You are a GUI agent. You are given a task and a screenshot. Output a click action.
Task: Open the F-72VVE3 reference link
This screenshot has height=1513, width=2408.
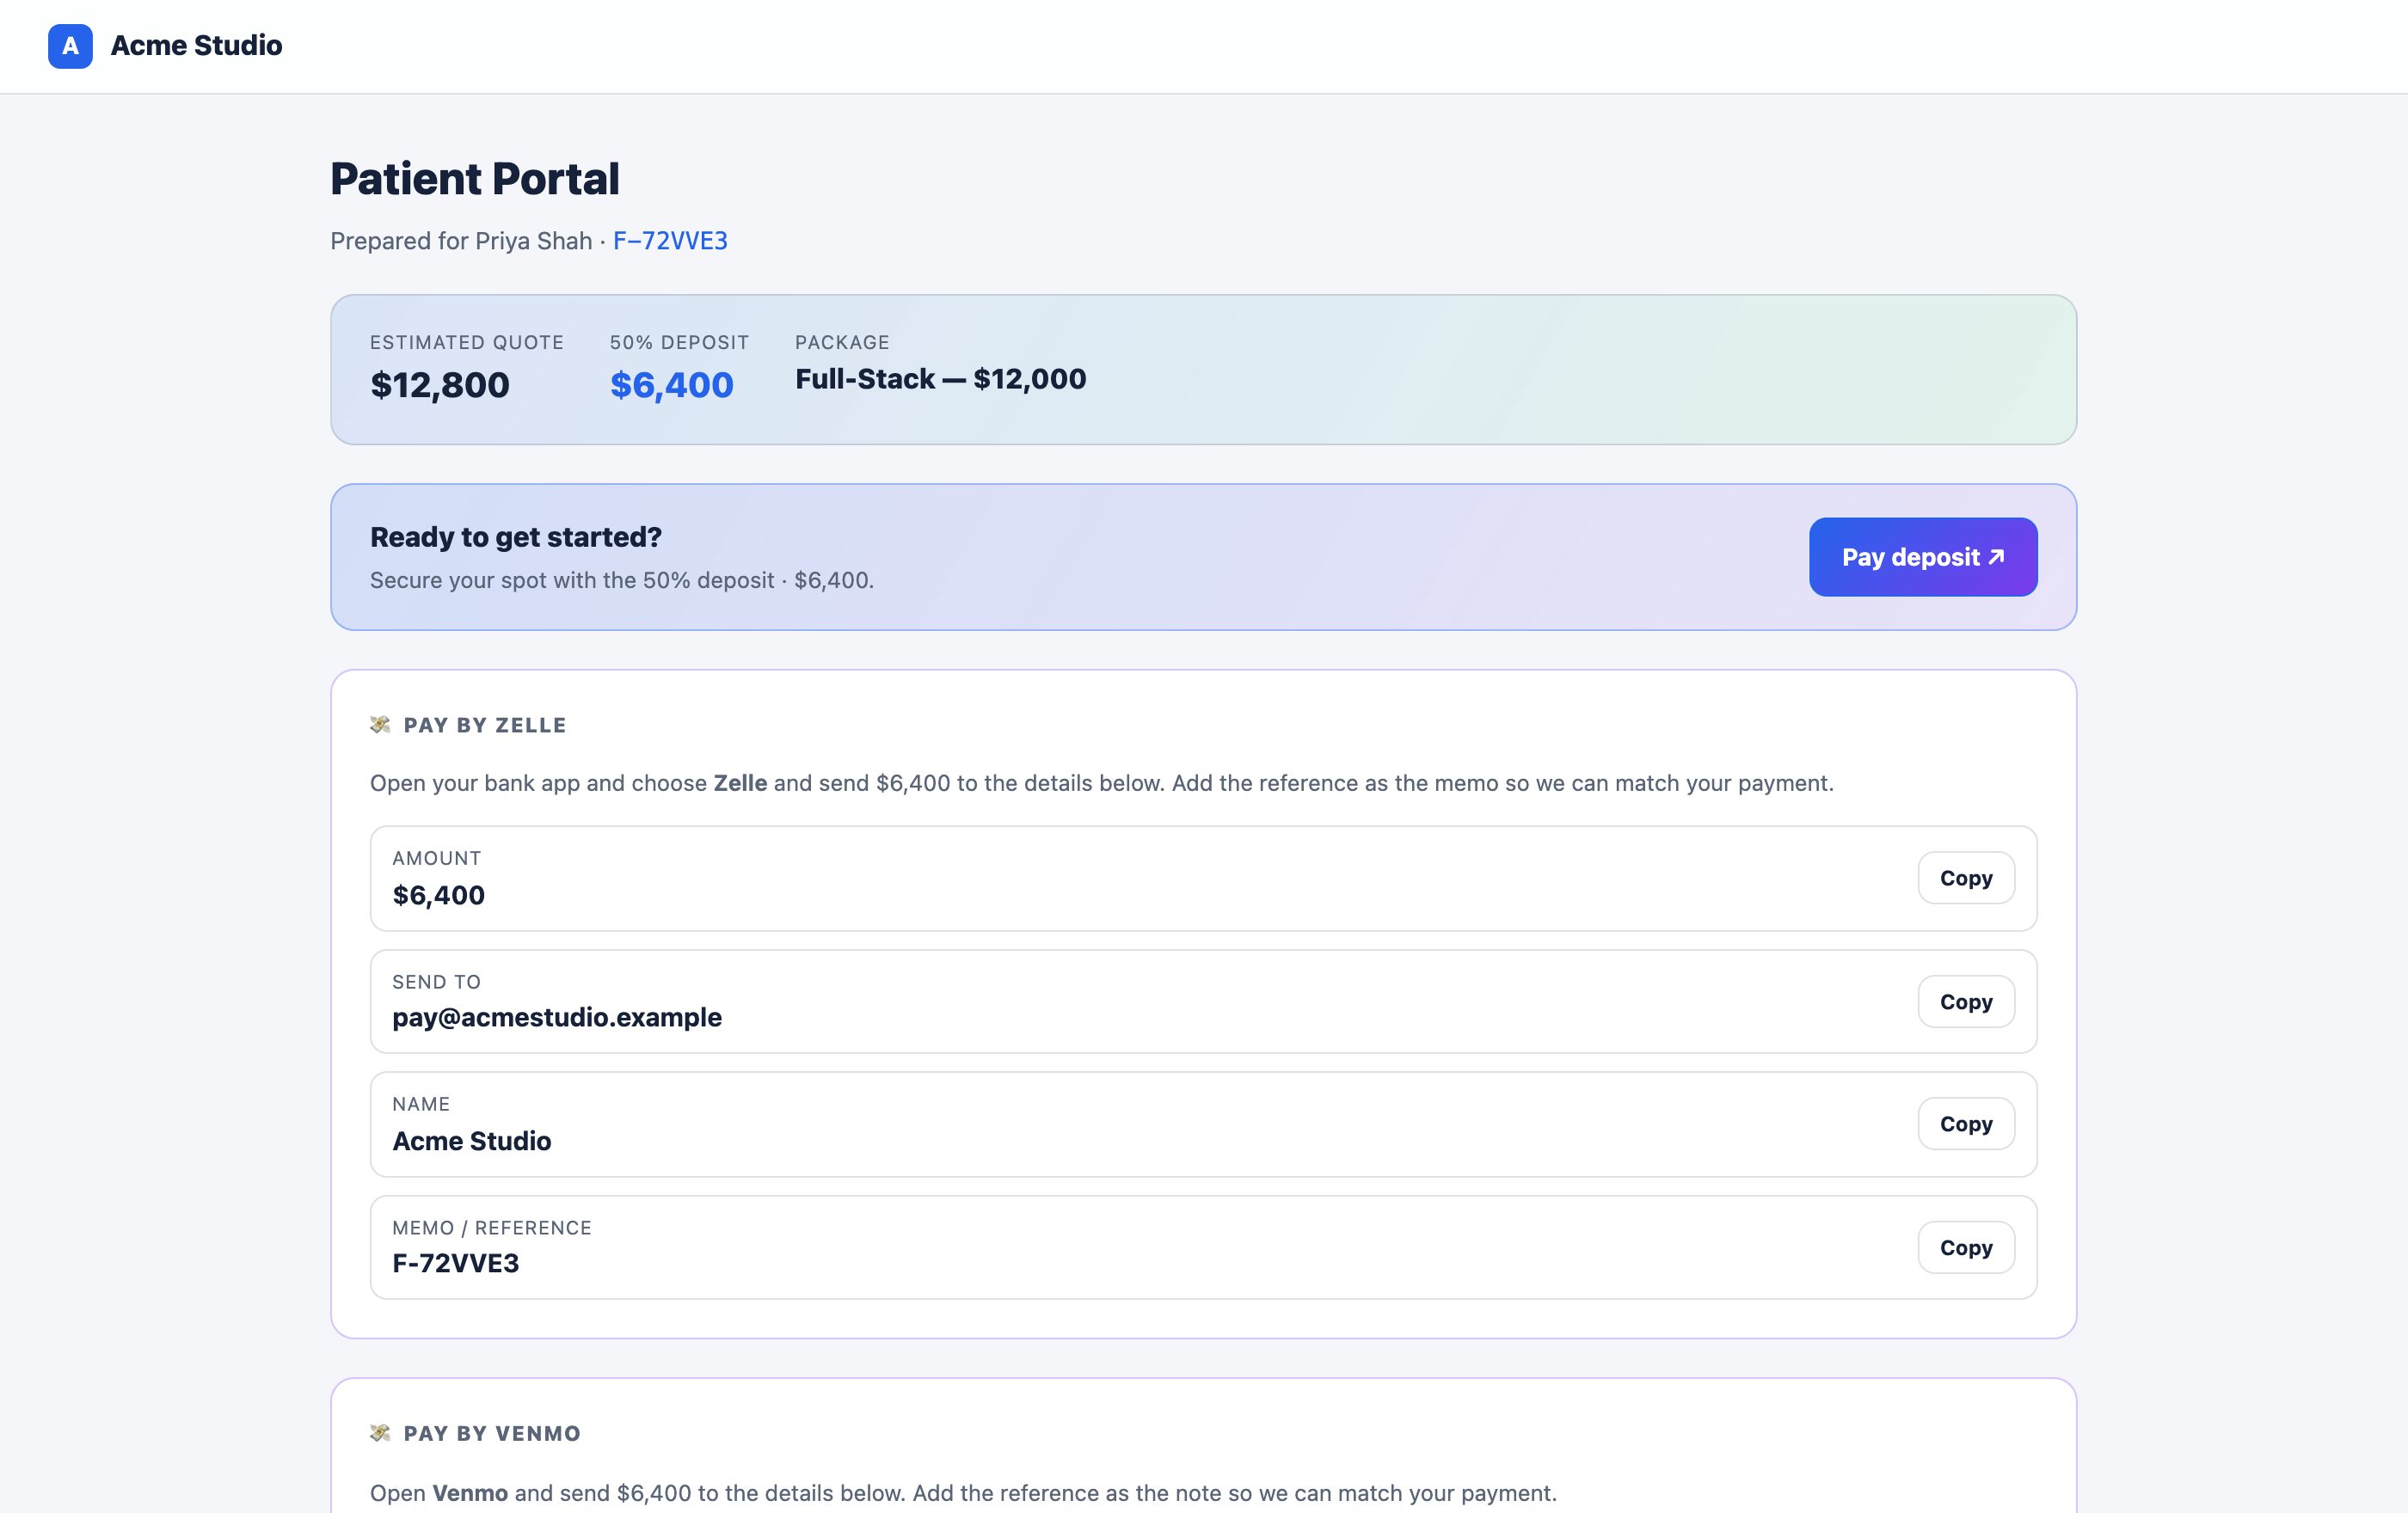point(670,241)
